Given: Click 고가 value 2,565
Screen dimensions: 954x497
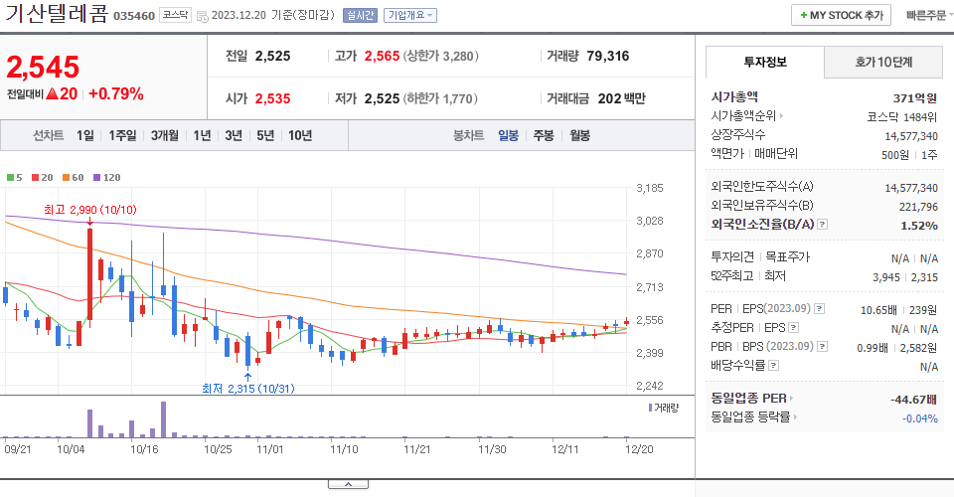Looking at the screenshot, I should tap(382, 56).
